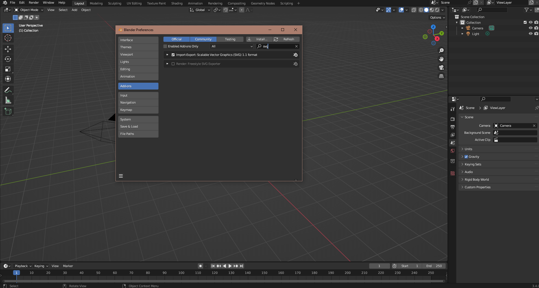The height and width of the screenshot is (288, 539).
Task: Click the timeline horizontal scrollbar
Action: 224,281
